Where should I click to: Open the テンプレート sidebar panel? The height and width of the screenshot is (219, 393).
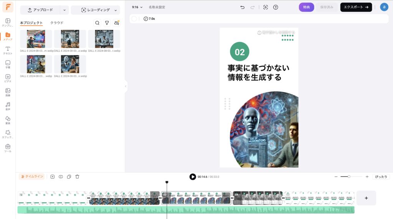coord(8,22)
